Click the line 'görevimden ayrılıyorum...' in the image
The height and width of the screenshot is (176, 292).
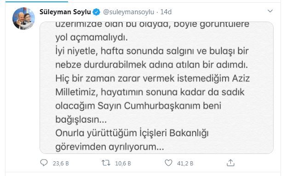(110, 147)
